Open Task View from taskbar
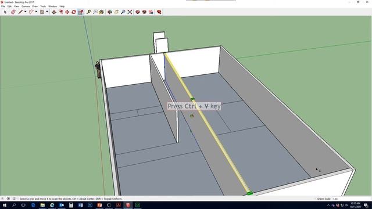 click(x=23, y=205)
